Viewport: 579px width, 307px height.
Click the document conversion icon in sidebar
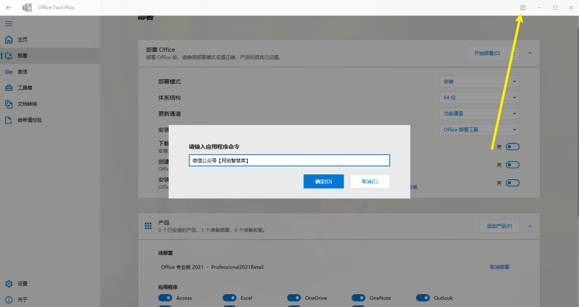click(9, 104)
